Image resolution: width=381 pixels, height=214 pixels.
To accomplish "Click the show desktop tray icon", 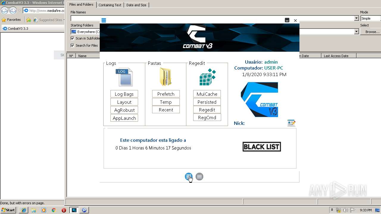I will click(x=378, y=210).
